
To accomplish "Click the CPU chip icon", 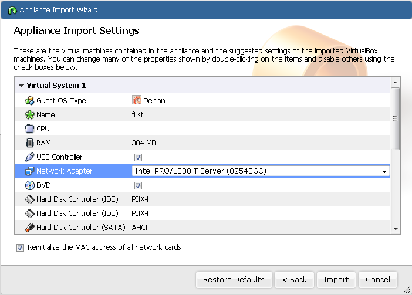I will tap(29, 129).
